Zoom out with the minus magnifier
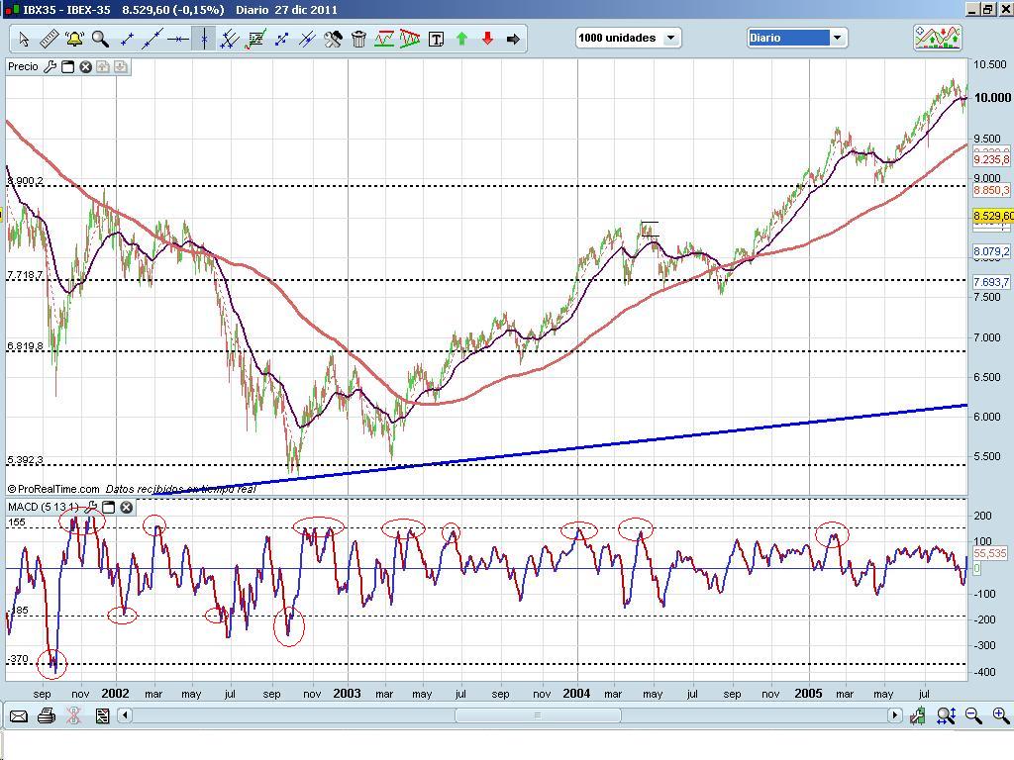Image resolution: width=1014 pixels, height=760 pixels. [973, 715]
